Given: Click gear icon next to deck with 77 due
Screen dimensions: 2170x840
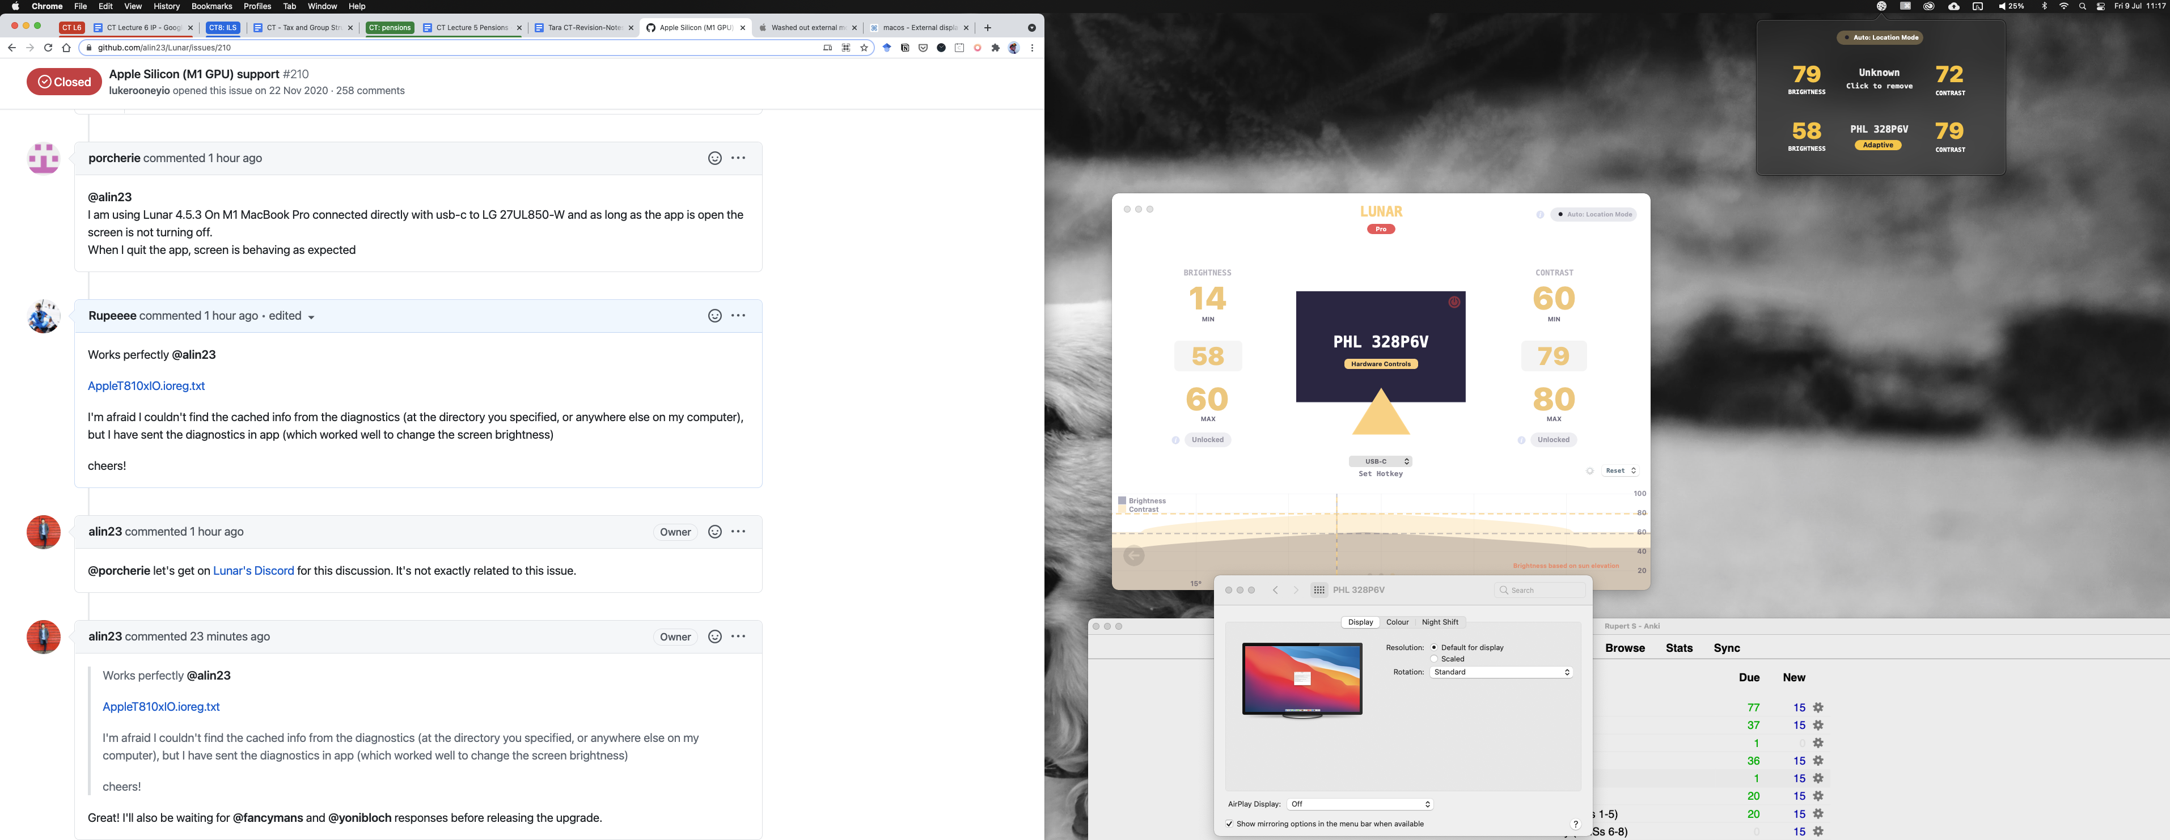Looking at the screenshot, I should 1818,708.
